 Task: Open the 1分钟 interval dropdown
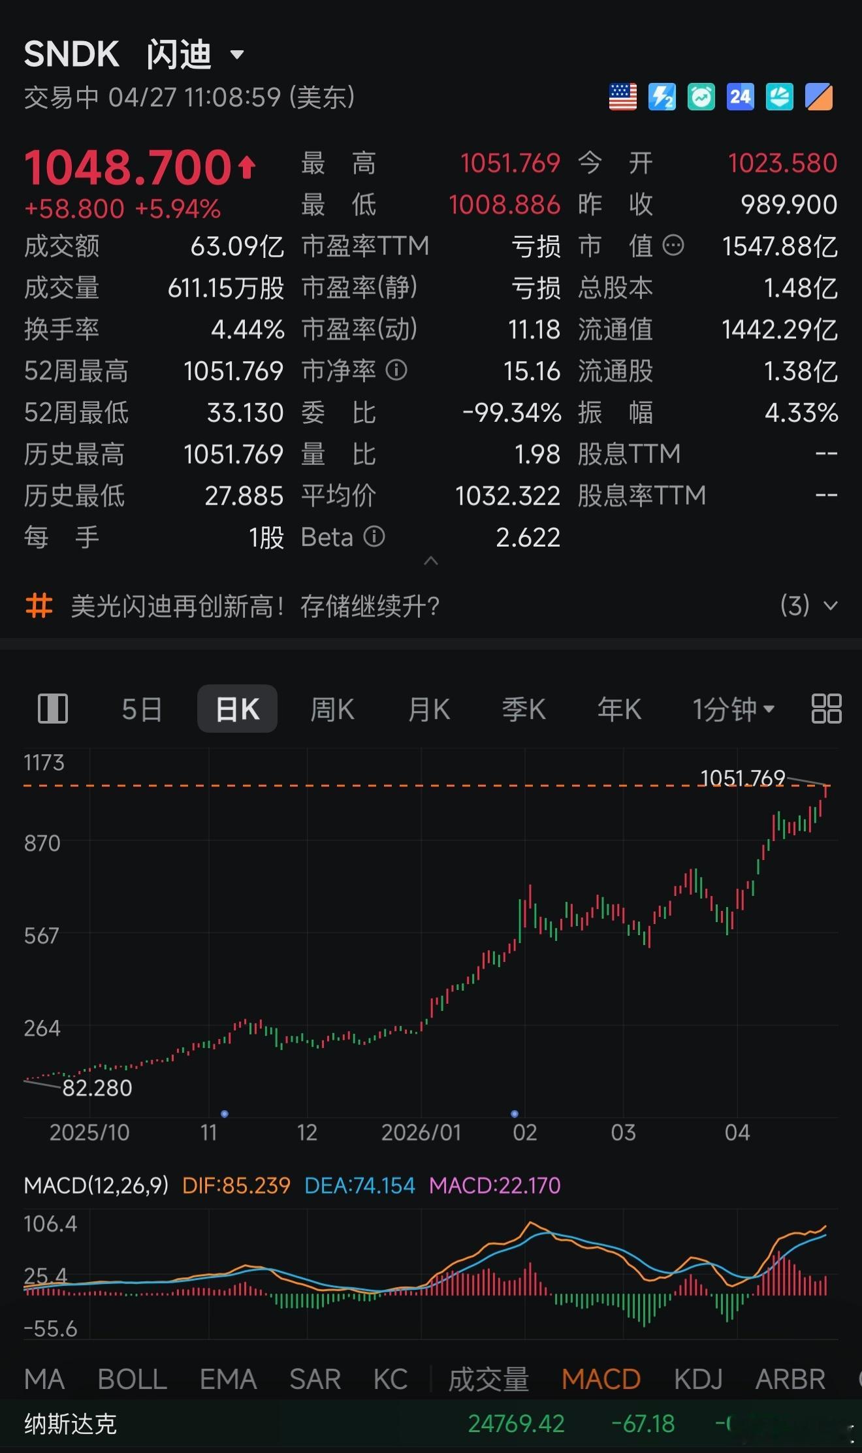[733, 709]
